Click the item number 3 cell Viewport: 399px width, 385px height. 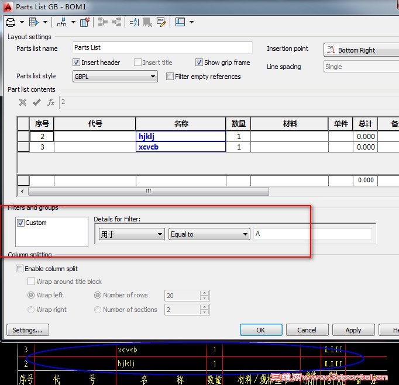tap(42, 147)
